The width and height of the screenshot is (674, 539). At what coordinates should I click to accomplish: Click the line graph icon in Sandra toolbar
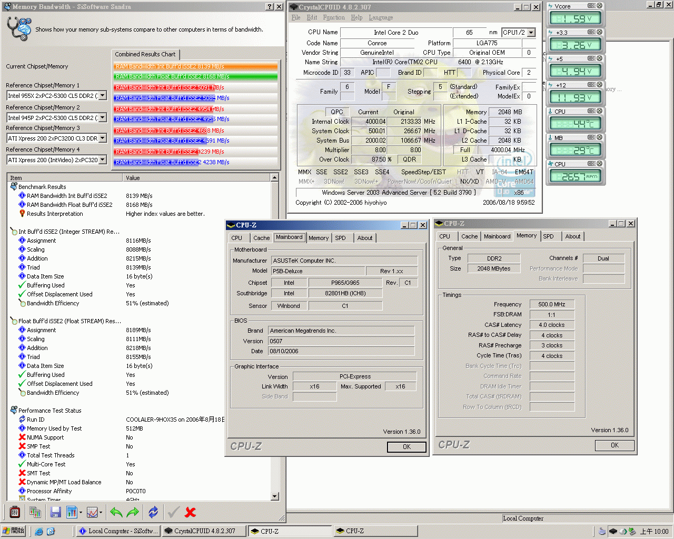pyautogui.click(x=92, y=512)
